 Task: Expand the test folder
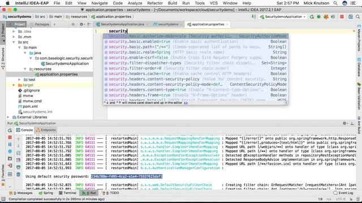tap(19, 80)
